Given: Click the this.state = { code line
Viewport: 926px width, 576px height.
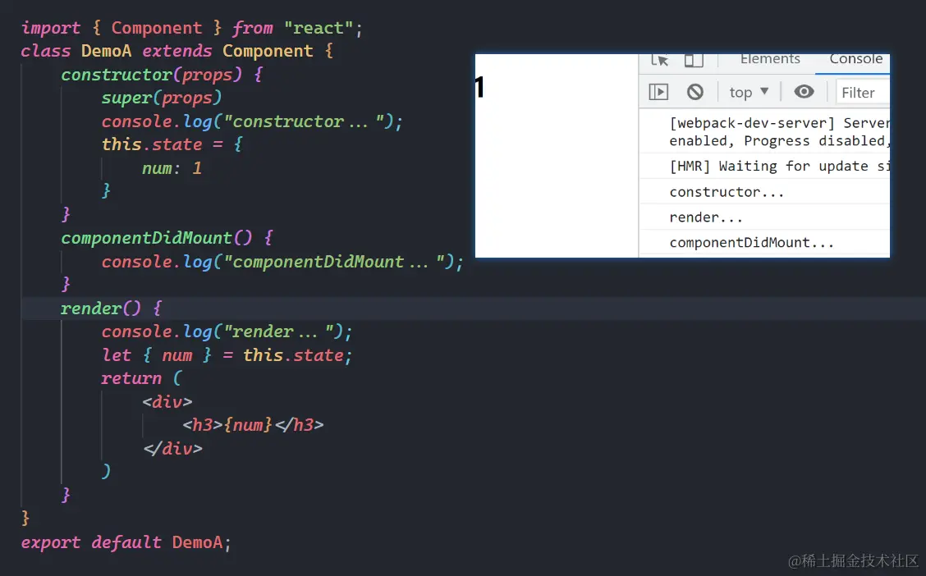Looking at the screenshot, I should (172, 144).
